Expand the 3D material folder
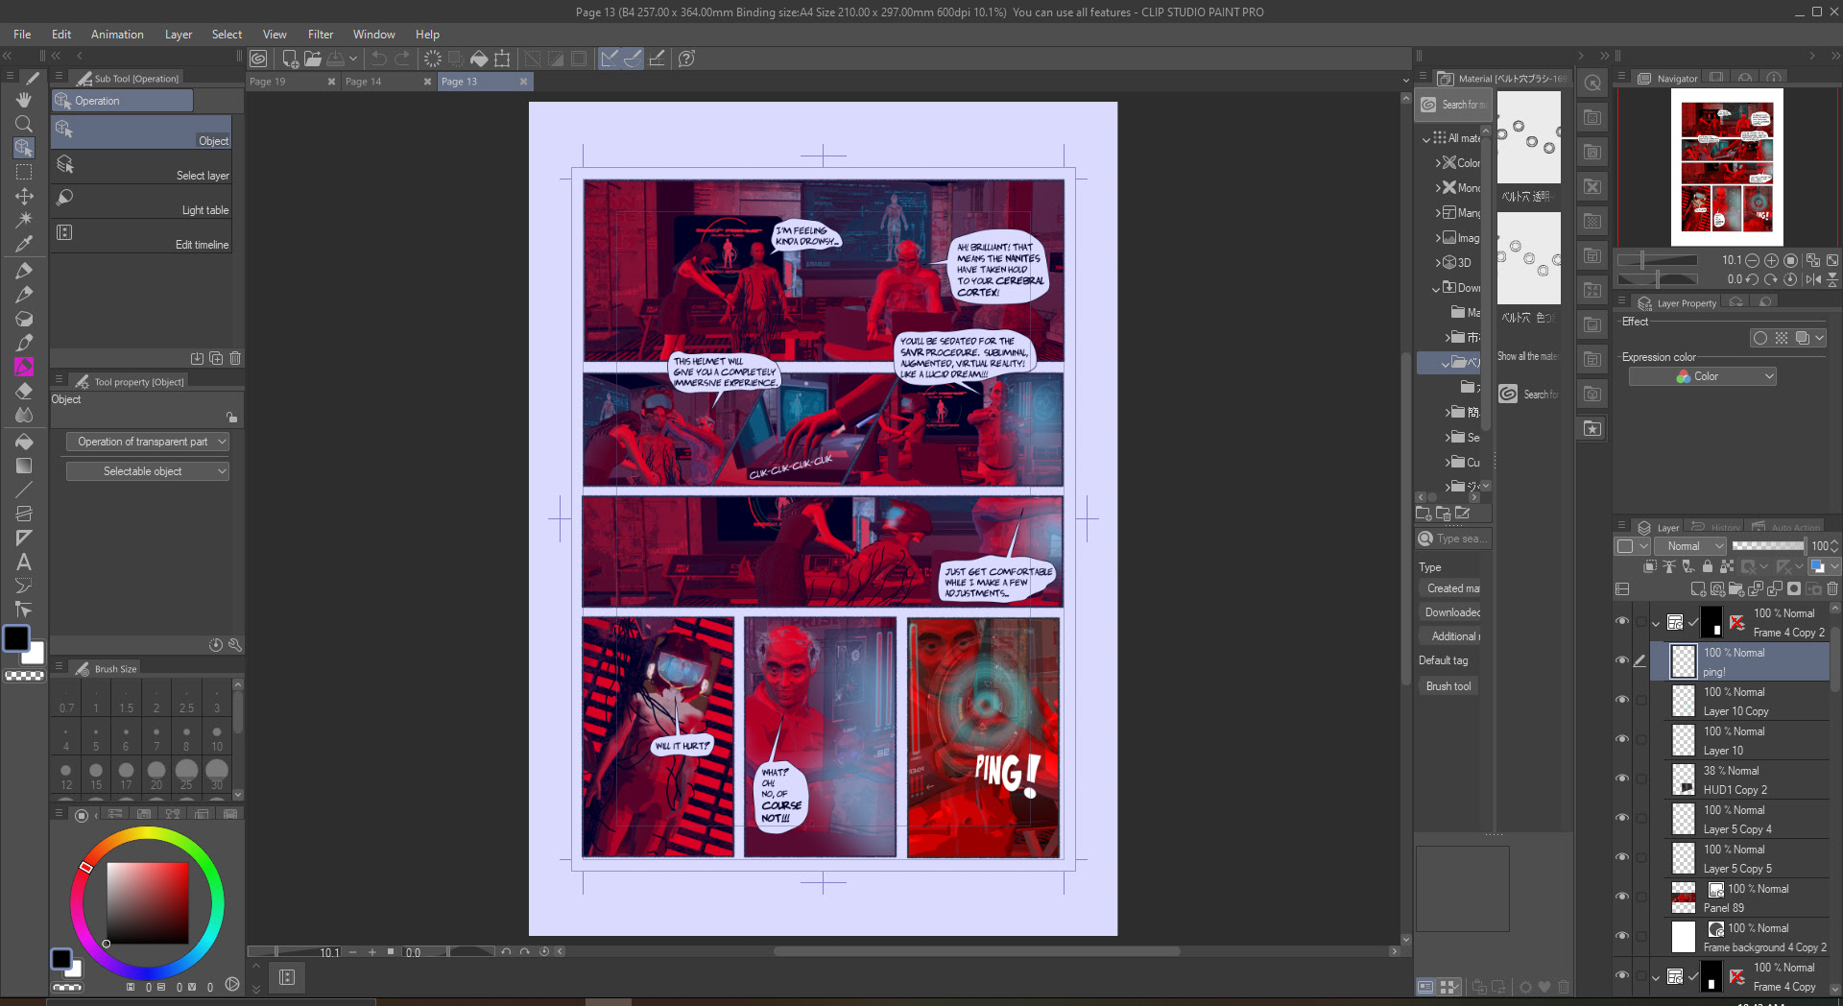1843x1006 pixels. tap(1438, 263)
